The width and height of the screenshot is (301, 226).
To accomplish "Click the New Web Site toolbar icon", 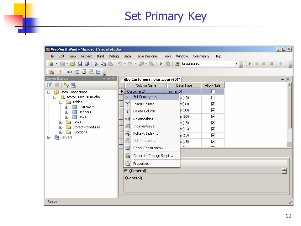I will tap(51, 64).
